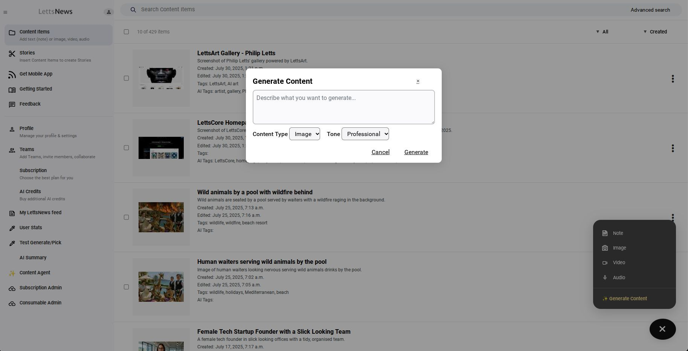The image size is (688, 351).
Task: Click the Getting Started book icon
Action: [x=12, y=90]
